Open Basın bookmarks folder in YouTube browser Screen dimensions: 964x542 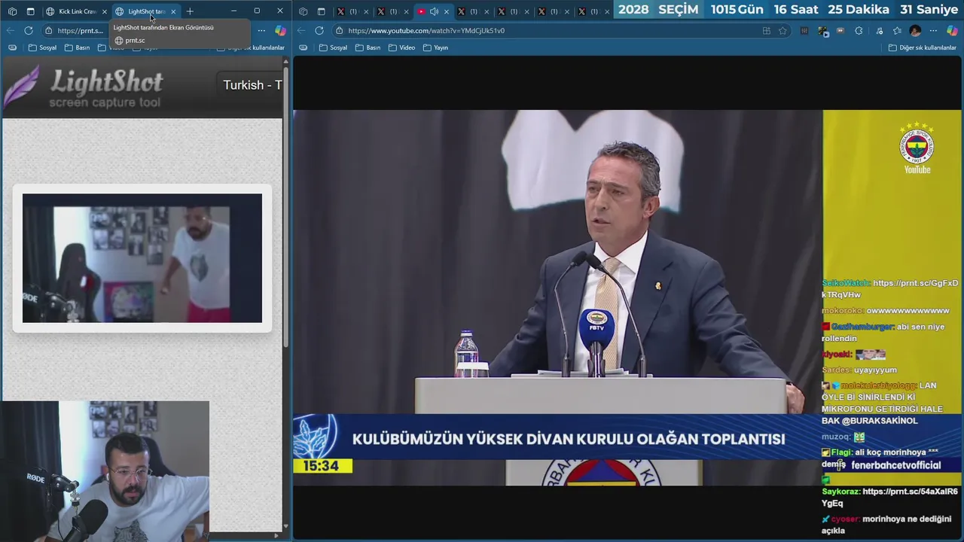pyautogui.click(x=368, y=47)
